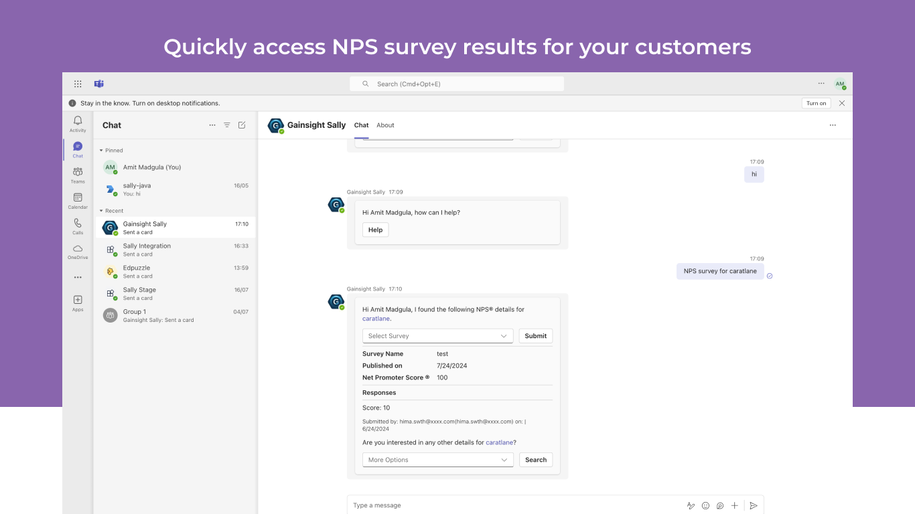915x514 pixels.
Task: Open the Calendar icon in sidebar
Action: click(x=78, y=200)
